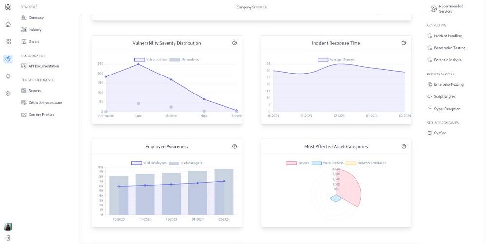Click help icon on Vulnerability Severity Distribution card
The width and height of the screenshot is (487, 244).
click(235, 43)
